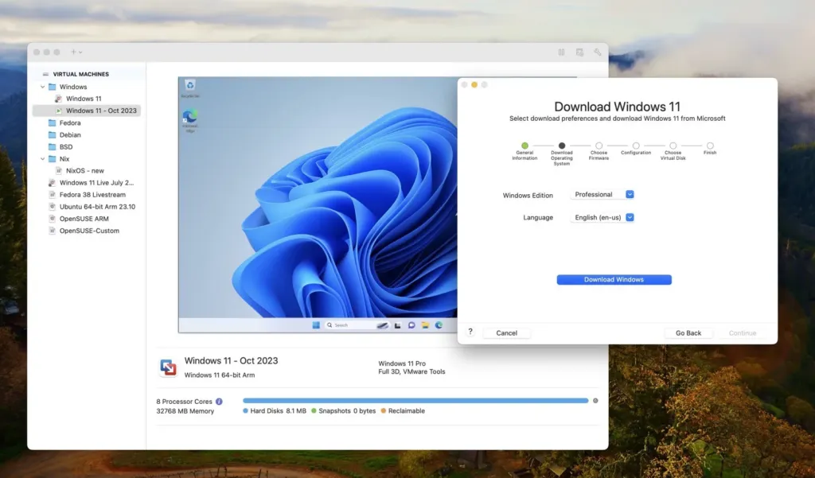Click the refresh dot beside the disk usage bar
This screenshot has height=478, width=815.
(x=595, y=401)
